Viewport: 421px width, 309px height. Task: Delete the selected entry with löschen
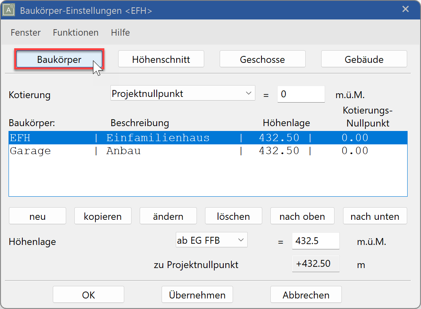click(233, 216)
